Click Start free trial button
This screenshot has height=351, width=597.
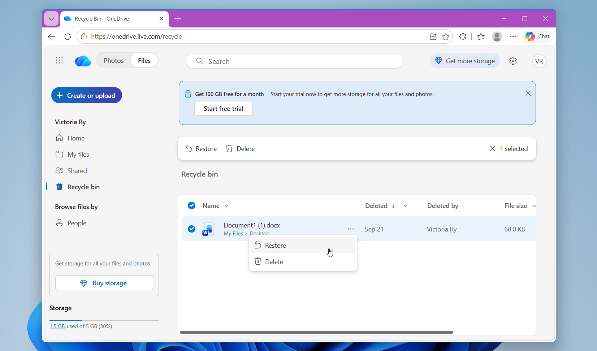[x=223, y=109]
